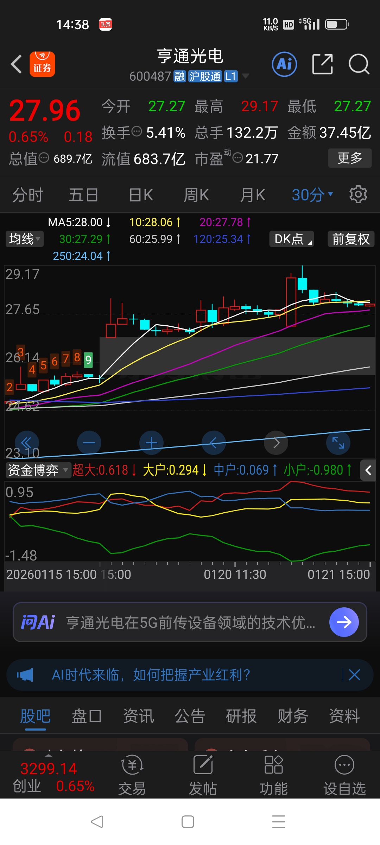Expand the 创业 index ticker arrow
The height and width of the screenshot is (845, 380).
coord(49,756)
